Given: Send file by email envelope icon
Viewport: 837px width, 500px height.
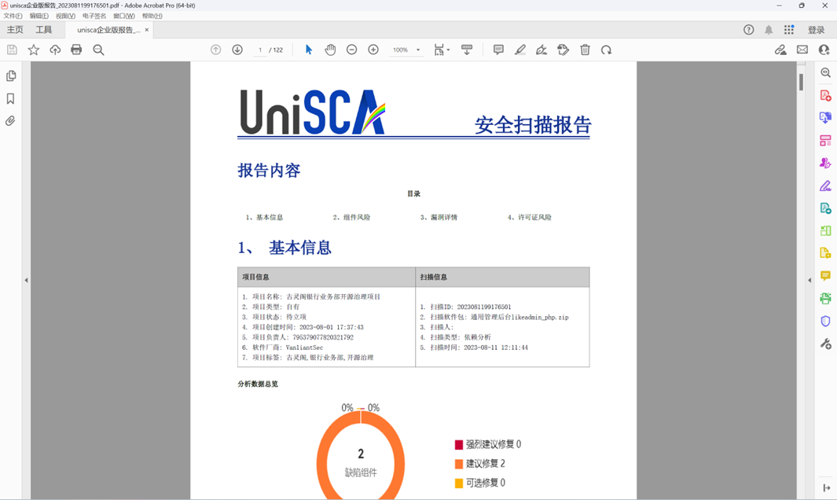Looking at the screenshot, I should point(802,50).
